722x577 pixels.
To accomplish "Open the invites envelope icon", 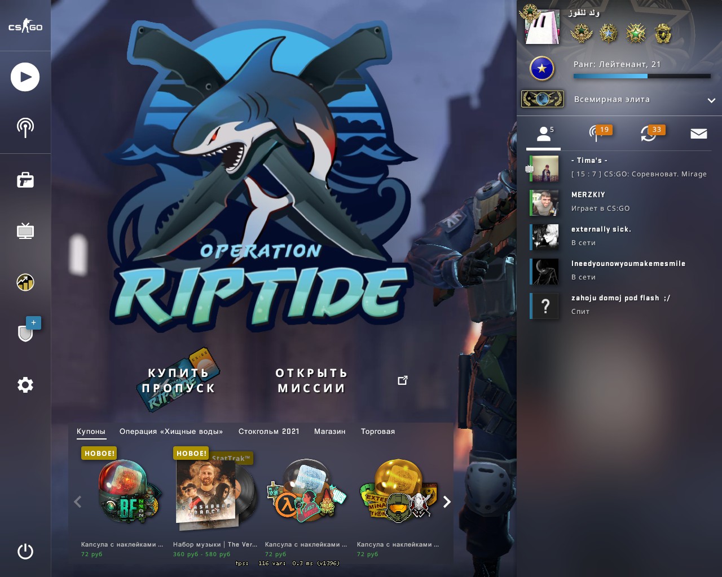I will click(x=699, y=134).
